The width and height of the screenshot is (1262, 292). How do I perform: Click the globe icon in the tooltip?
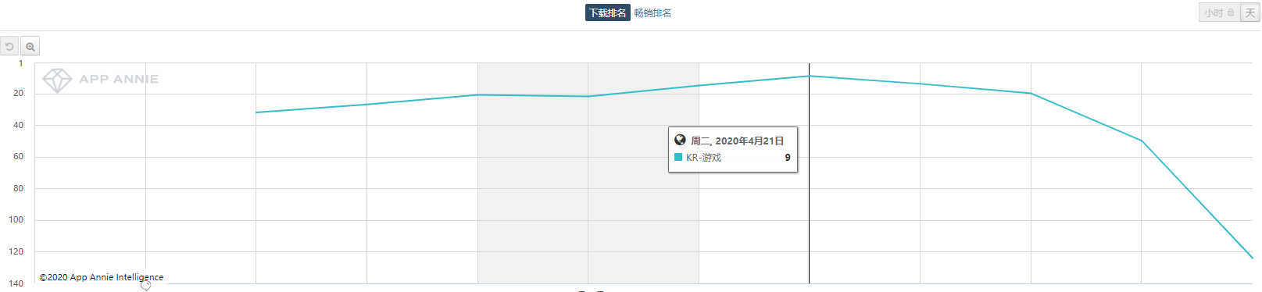680,141
